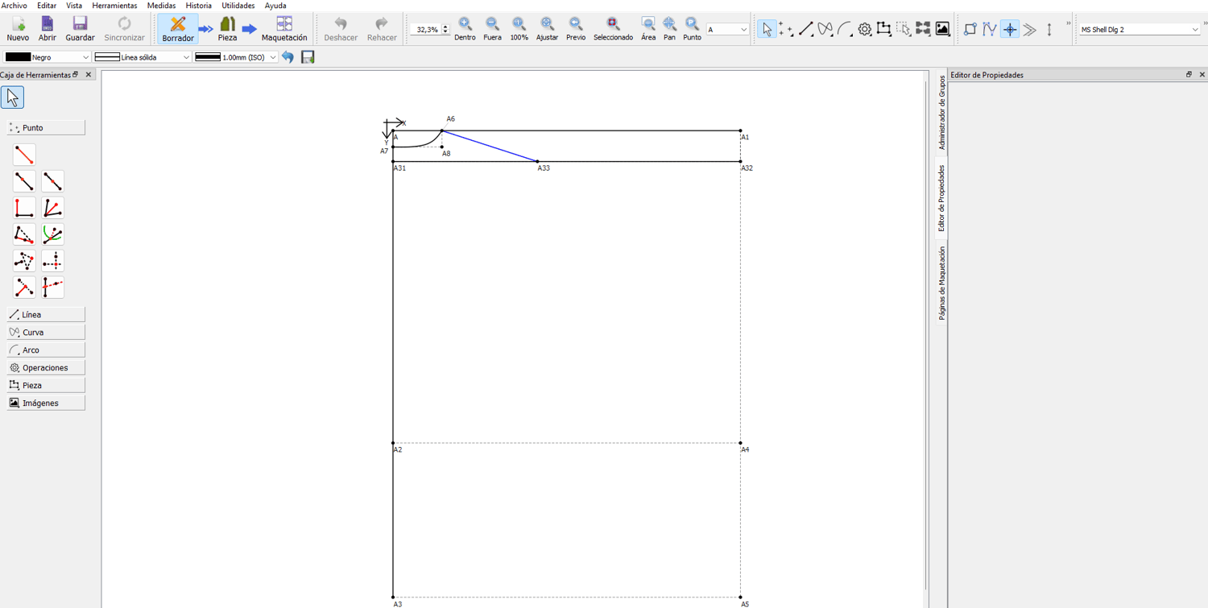1208x608 pixels.
Task: Expand the Imágenes group in toolbox
Action: click(46, 403)
